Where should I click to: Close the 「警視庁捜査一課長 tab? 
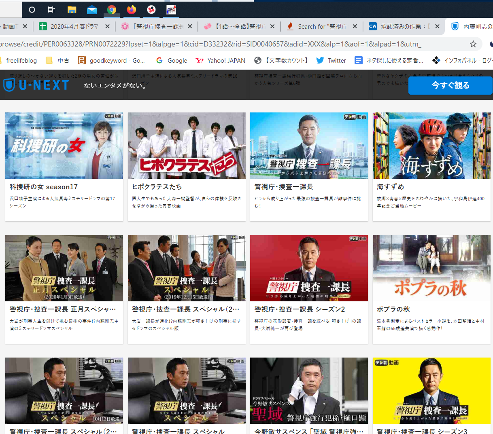tap(190, 26)
